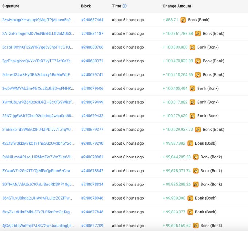The image size is (248, 231).
Task: Click the Bonk icon next to +99,605,169.62
Action: pyautogui.click(x=196, y=226)
